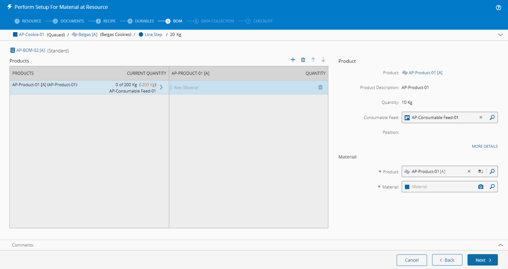The width and height of the screenshot is (508, 269).
Task: Move product up with the up arrow
Action: pos(313,60)
